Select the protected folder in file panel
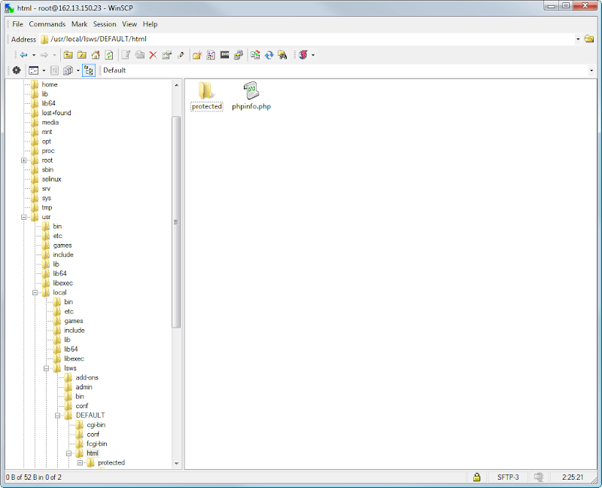 pyautogui.click(x=207, y=96)
